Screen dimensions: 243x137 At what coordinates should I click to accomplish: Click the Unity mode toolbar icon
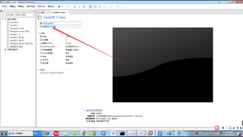tap(104, 7)
